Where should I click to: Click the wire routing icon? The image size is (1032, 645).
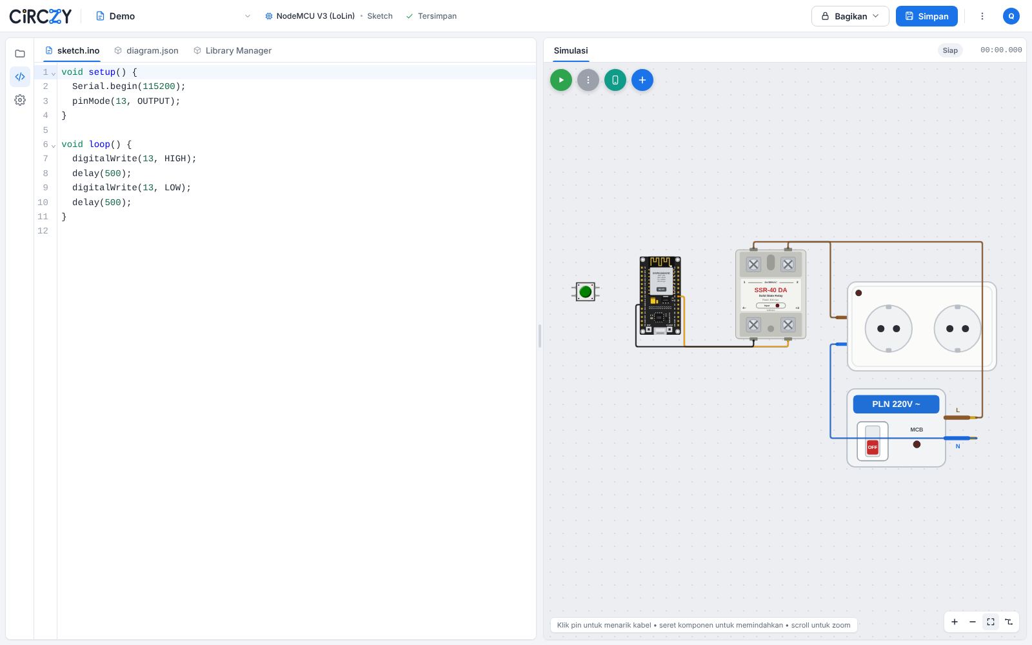point(1009,622)
